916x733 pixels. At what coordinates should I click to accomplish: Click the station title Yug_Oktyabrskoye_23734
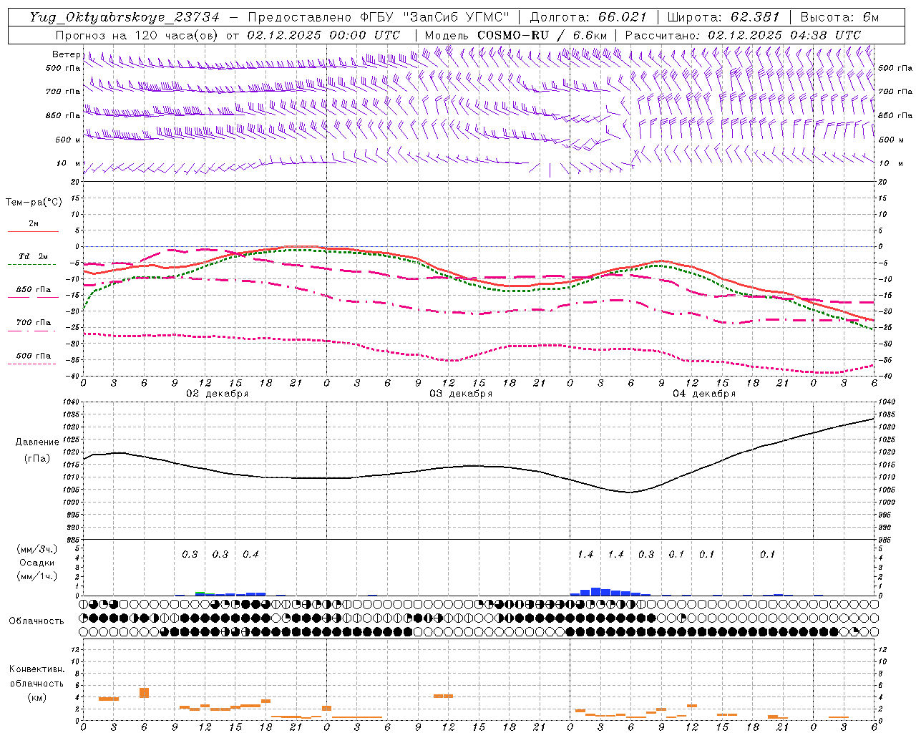pyautogui.click(x=125, y=17)
